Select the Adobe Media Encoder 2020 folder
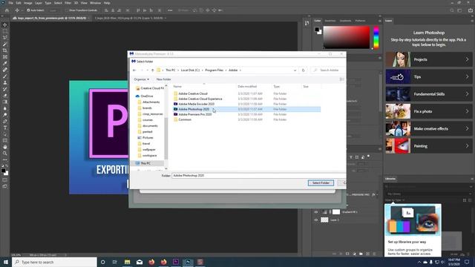 tap(196, 104)
